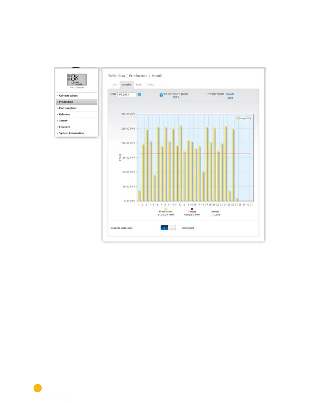Click the Target 4608.59 kWh value
311x403 pixels.
[192, 215]
